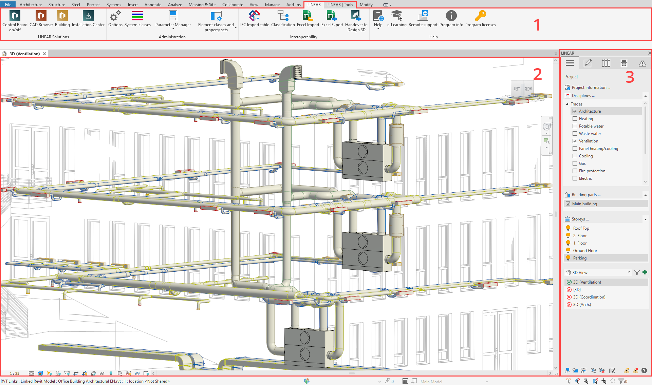Open Parameter Manager dropdown
The image size is (652, 385).
[x=173, y=29]
